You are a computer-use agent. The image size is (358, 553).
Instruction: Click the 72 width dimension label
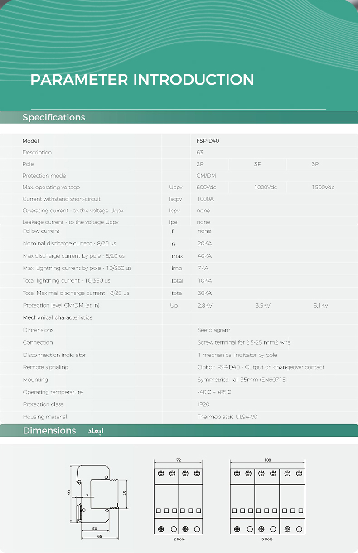point(179,460)
